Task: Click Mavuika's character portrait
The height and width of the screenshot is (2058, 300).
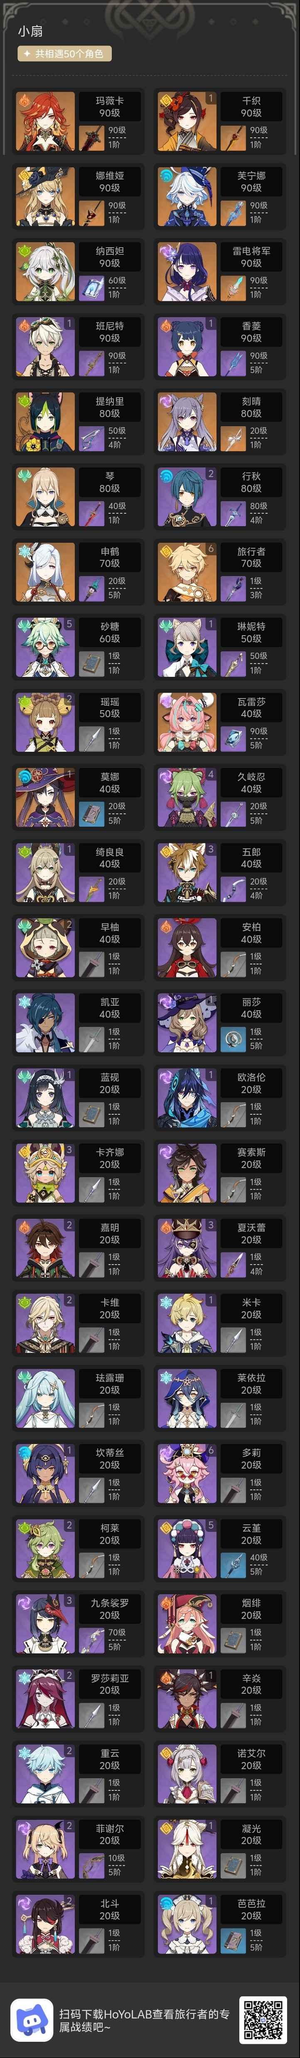Action: 45,122
